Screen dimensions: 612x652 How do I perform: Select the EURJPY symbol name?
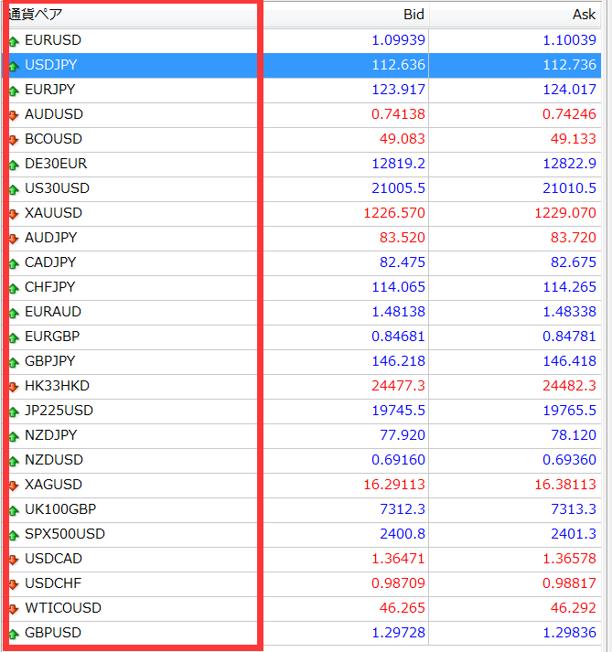[50, 90]
